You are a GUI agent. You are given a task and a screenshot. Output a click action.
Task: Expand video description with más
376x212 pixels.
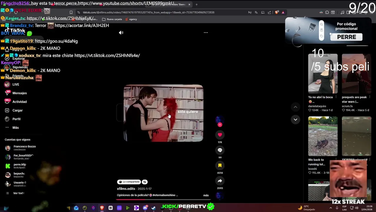click(206, 195)
